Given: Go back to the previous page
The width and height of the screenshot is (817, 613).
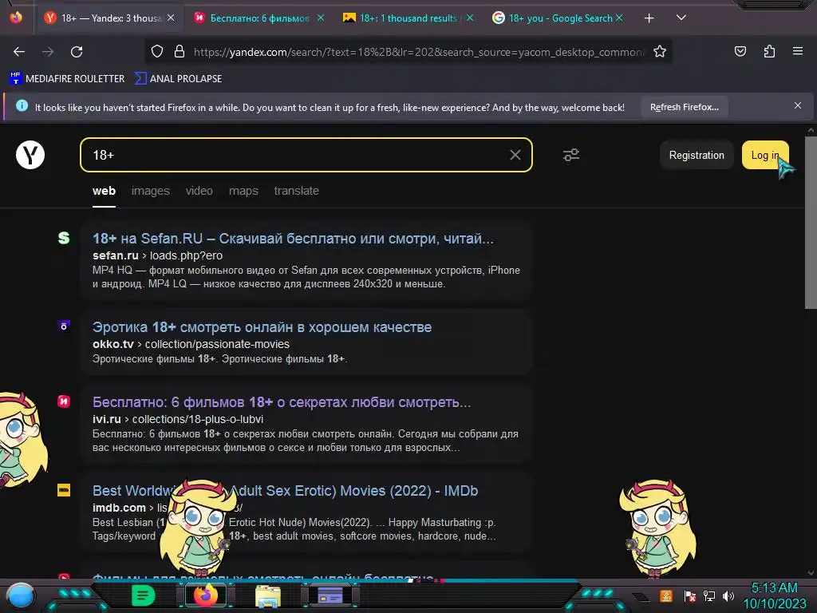Looking at the screenshot, I should point(19,52).
